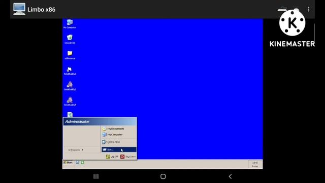Screen dimensions: 325x183
Task: Click the Log Off button
Action: [x=112, y=157]
